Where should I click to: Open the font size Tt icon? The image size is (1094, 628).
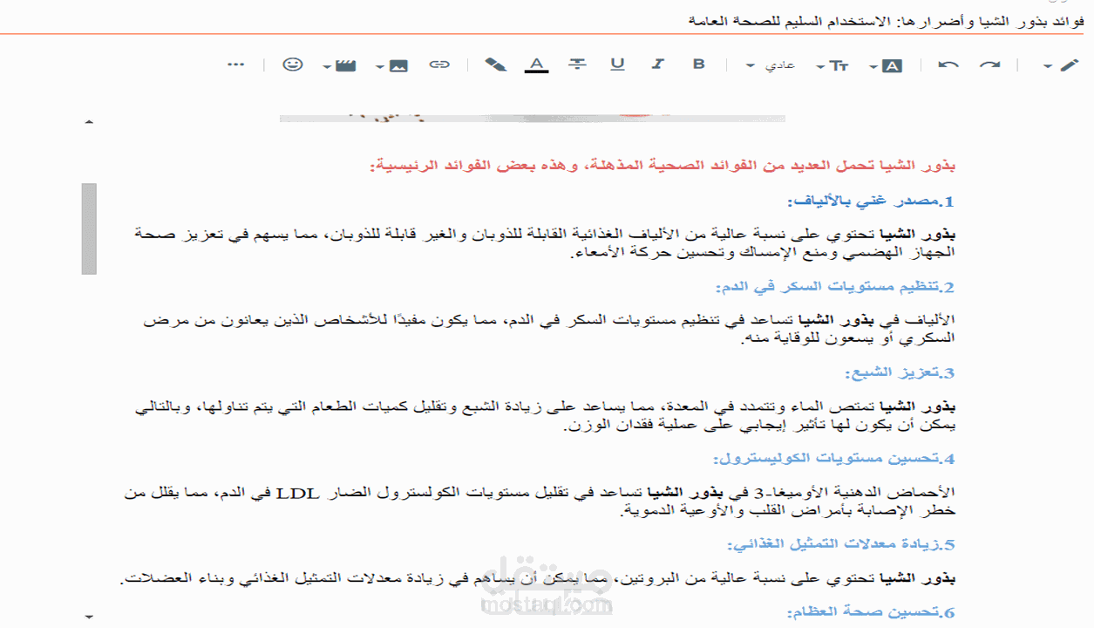(x=839, y=65)
